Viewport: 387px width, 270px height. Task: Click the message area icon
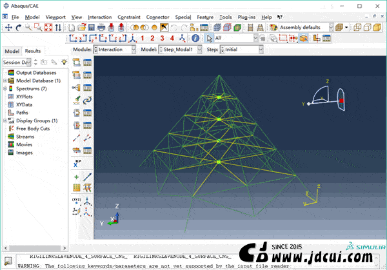pos(8,260)
